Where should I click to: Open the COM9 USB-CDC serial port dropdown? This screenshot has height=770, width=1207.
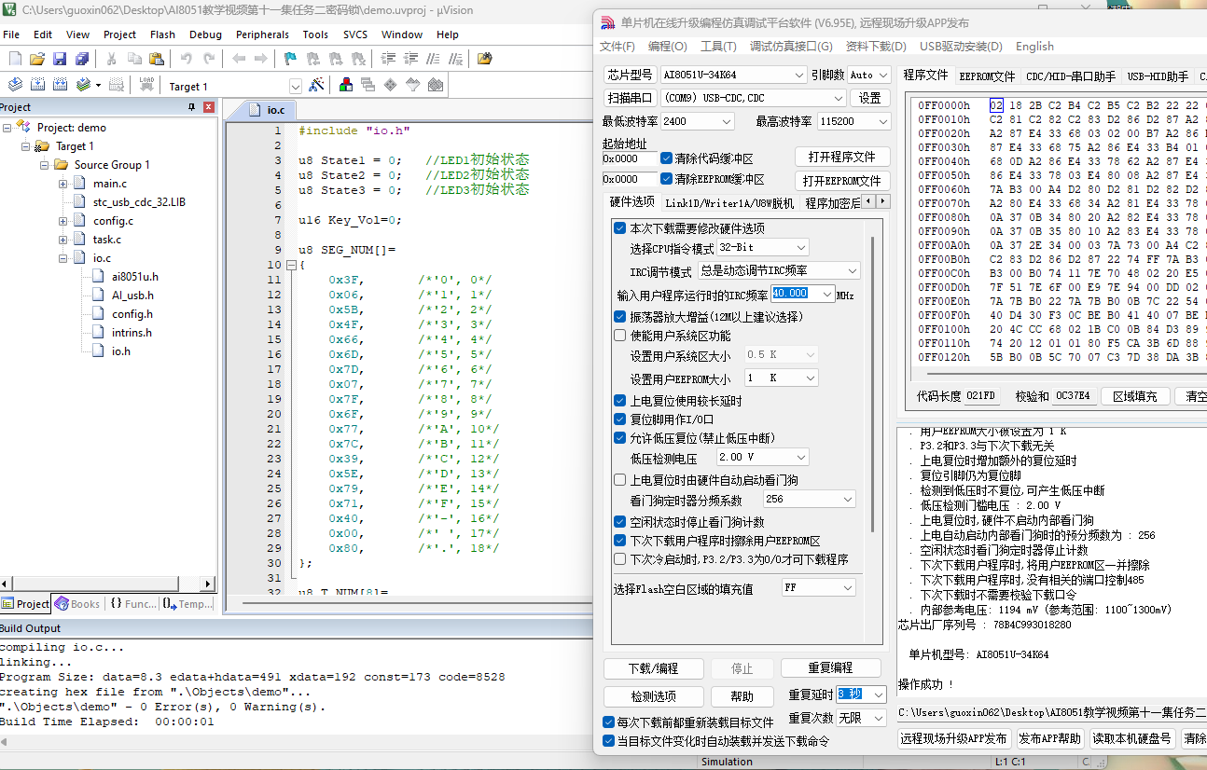[754, 98]
